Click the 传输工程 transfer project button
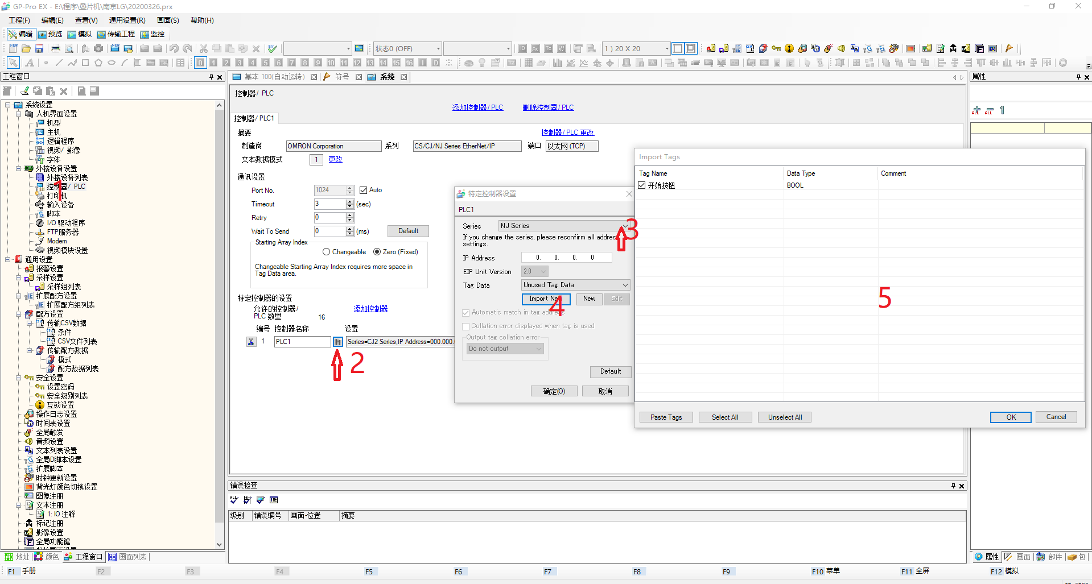 tap(116, 34)
